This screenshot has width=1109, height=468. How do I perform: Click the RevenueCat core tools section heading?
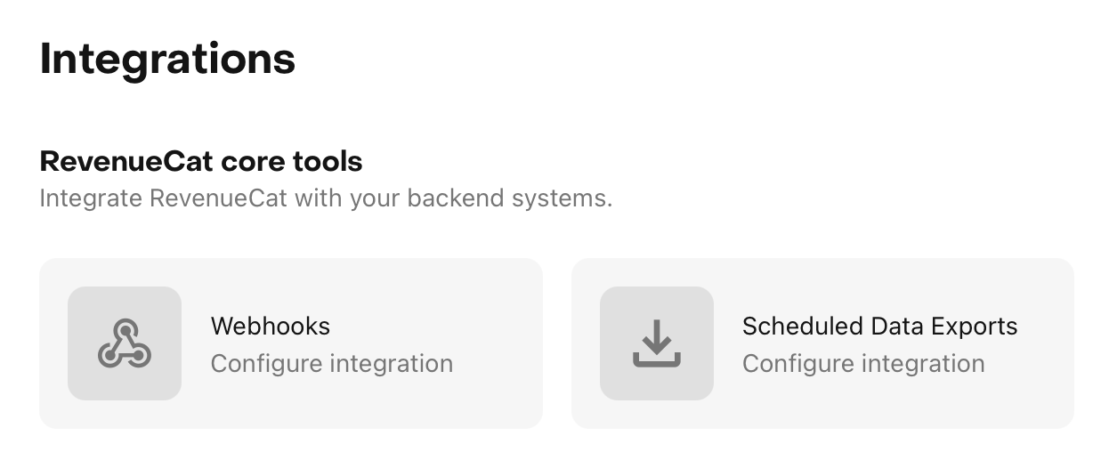click(201, 162)
